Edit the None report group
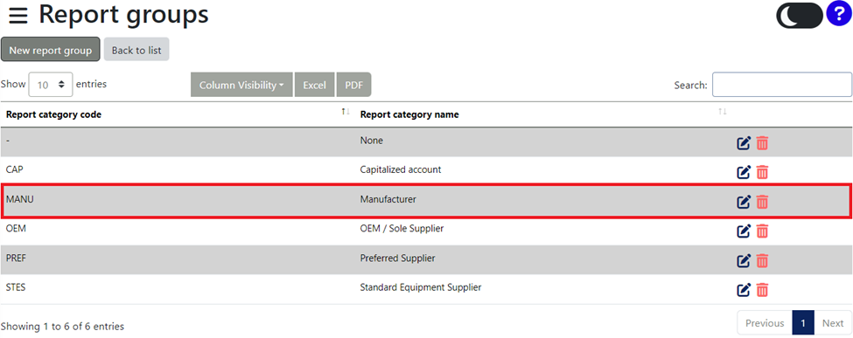Viewport: 853px width, 338px height. click(744, 143)
